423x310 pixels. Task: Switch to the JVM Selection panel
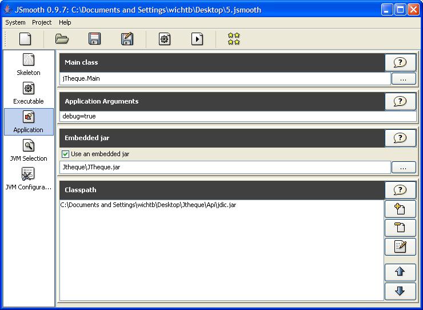coord(28,150)
